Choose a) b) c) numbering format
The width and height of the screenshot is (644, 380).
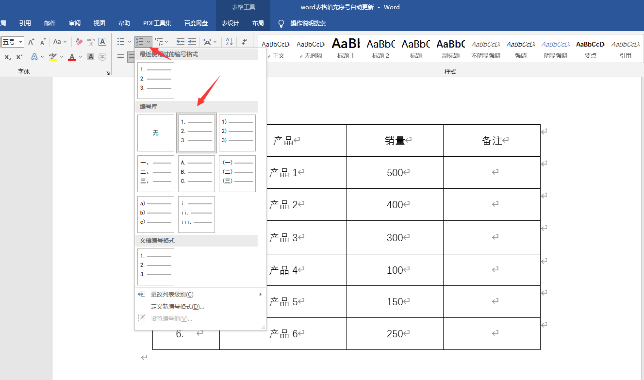click(x=156, y=215)
